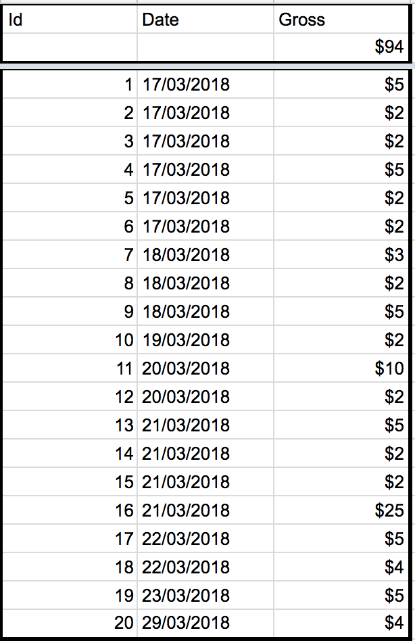This screenshot has width=415, height=641.
Task: Select the cell with Id 1
Action: 70,85
